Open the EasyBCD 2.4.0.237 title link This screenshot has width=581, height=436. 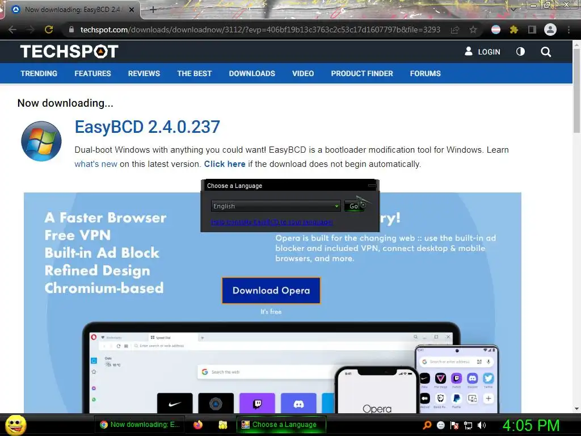(148, 127)
